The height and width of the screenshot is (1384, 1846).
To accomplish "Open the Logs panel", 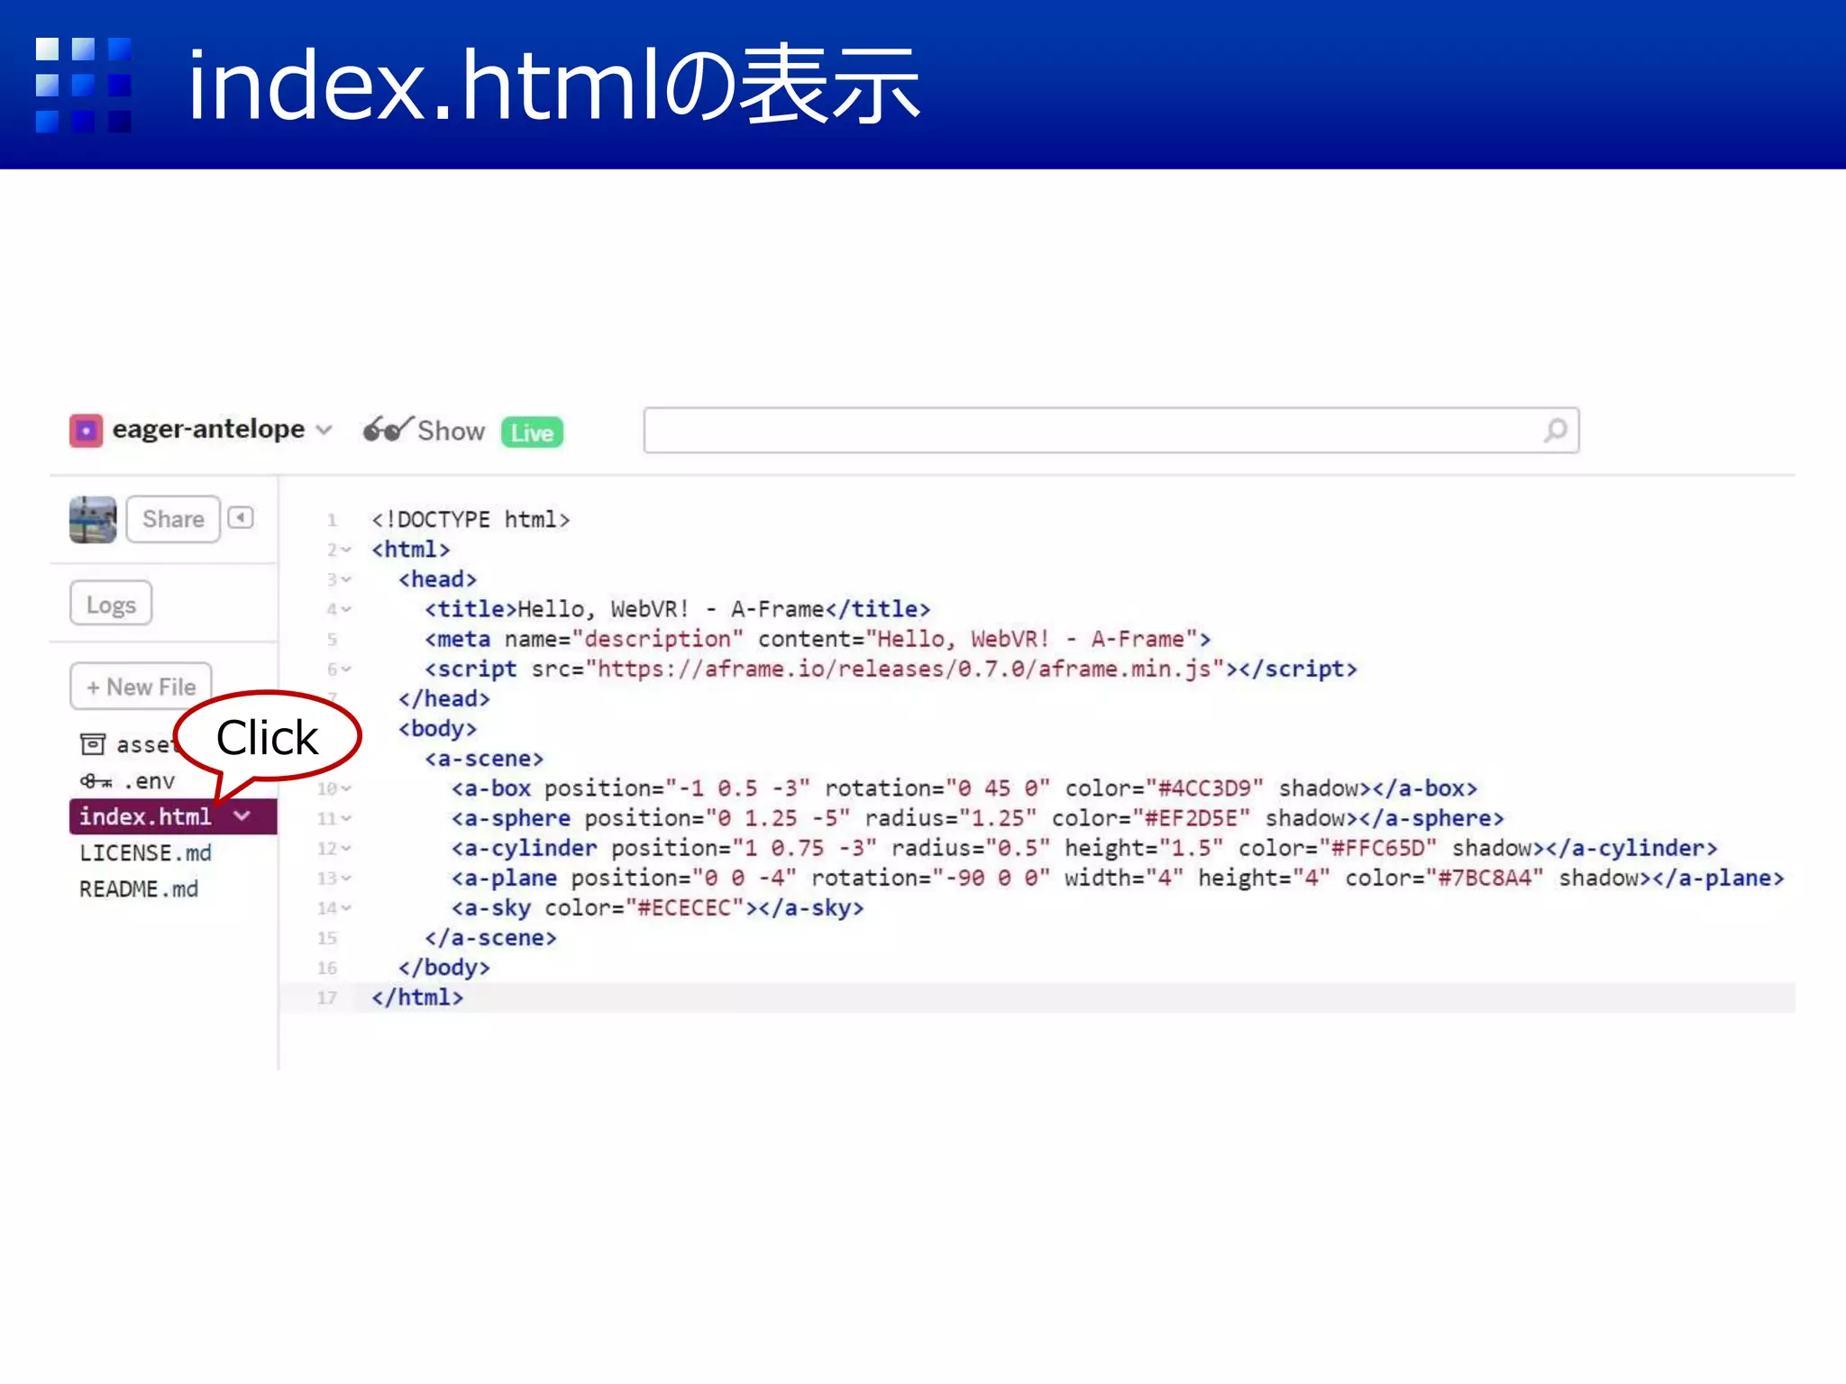I will (x=111, y=604).
